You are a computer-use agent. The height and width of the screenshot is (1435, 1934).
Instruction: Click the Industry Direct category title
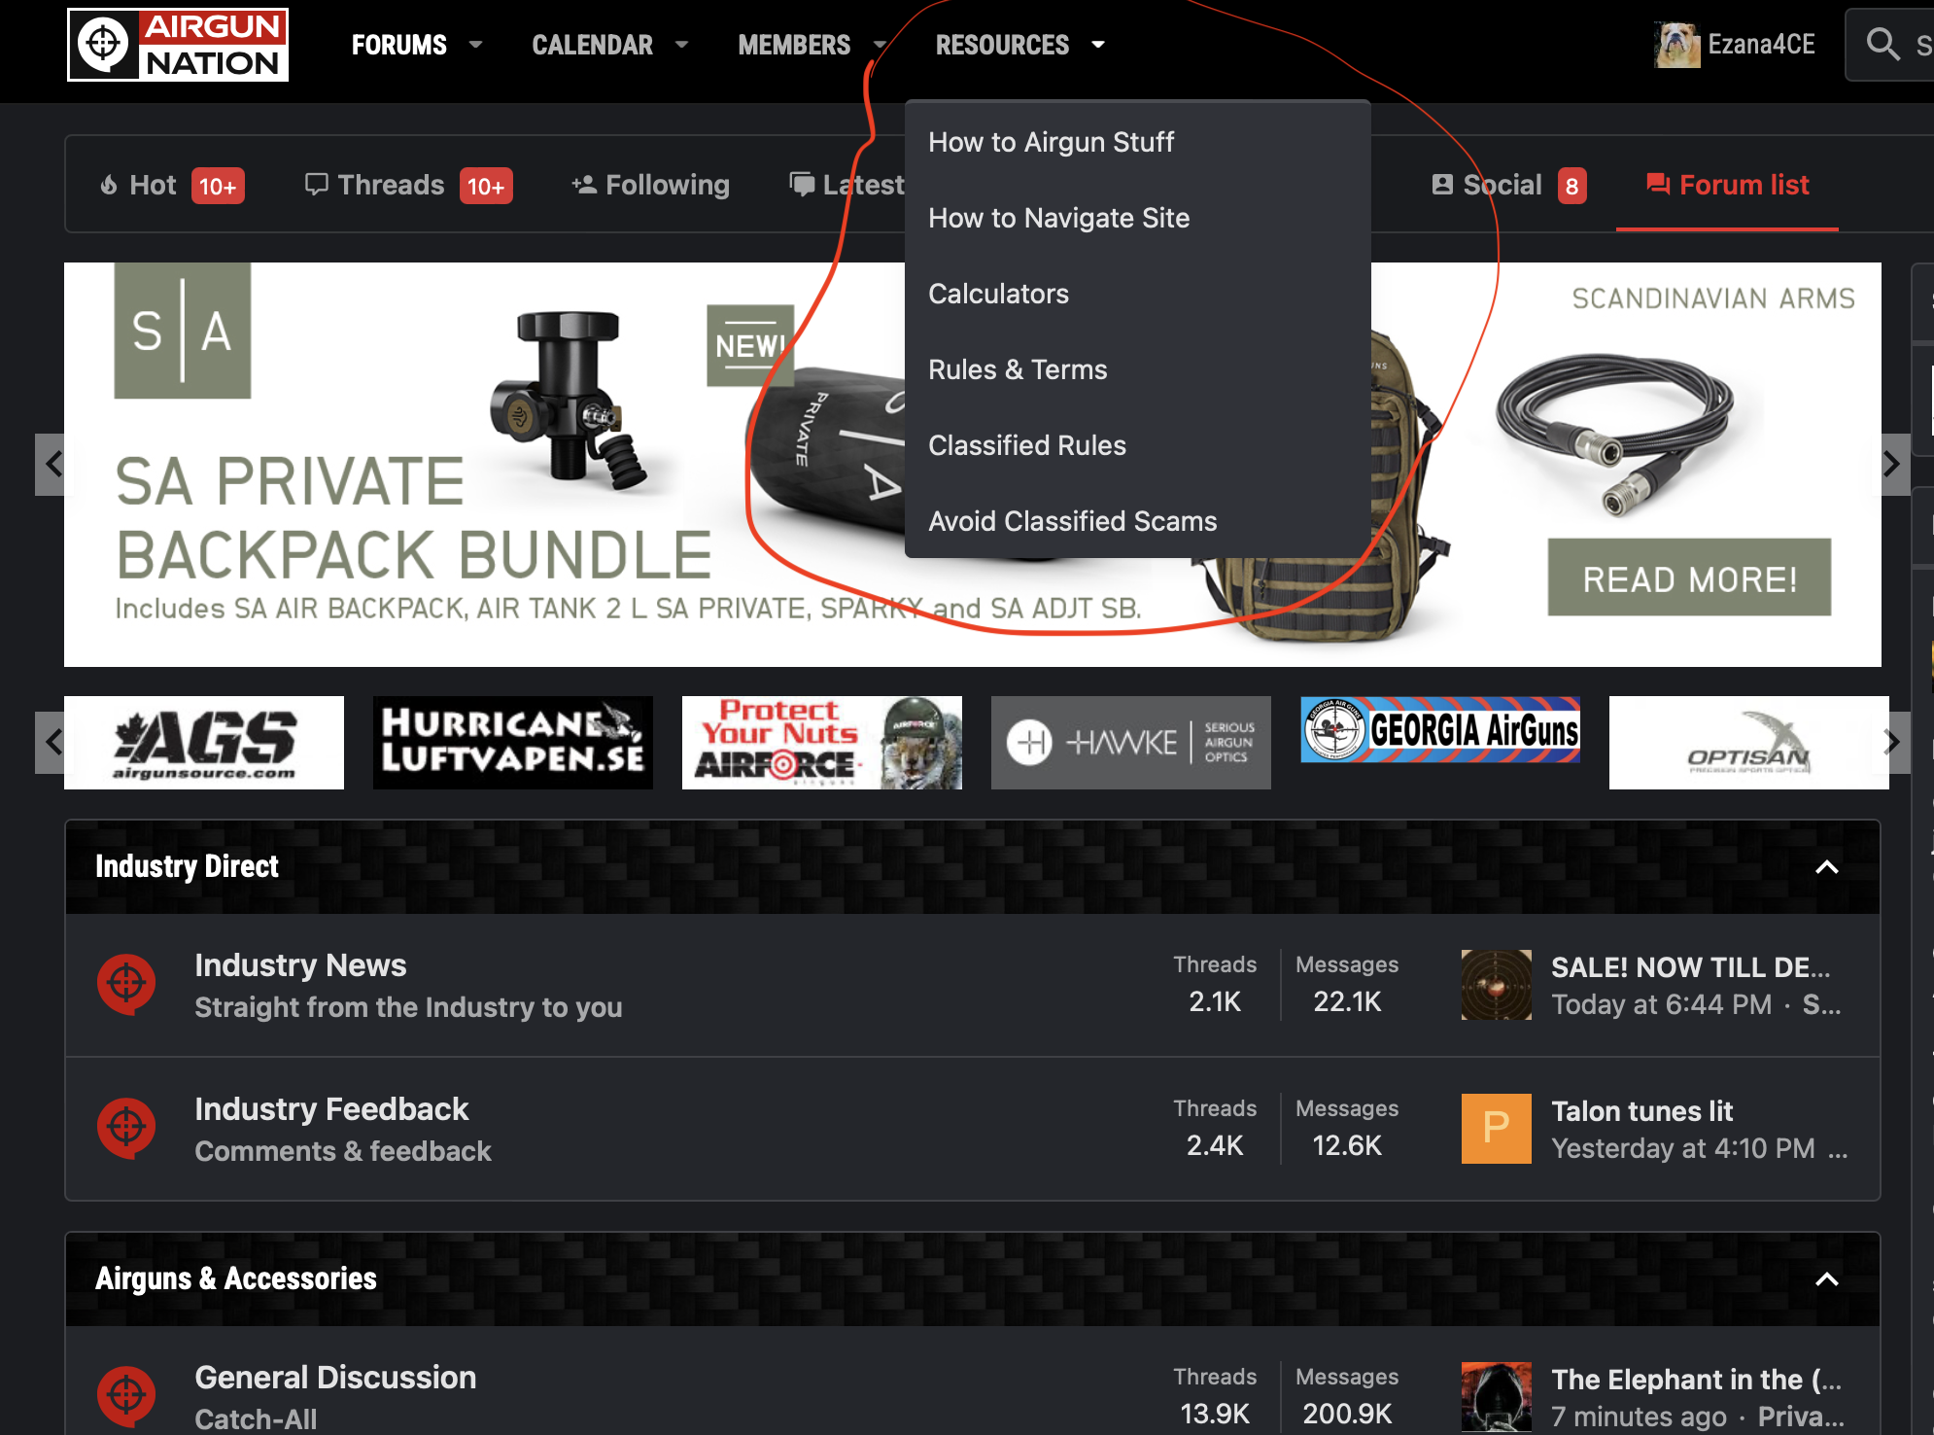point(187,866)
